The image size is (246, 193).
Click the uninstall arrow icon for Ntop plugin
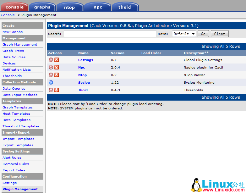(x=51, y=75)
